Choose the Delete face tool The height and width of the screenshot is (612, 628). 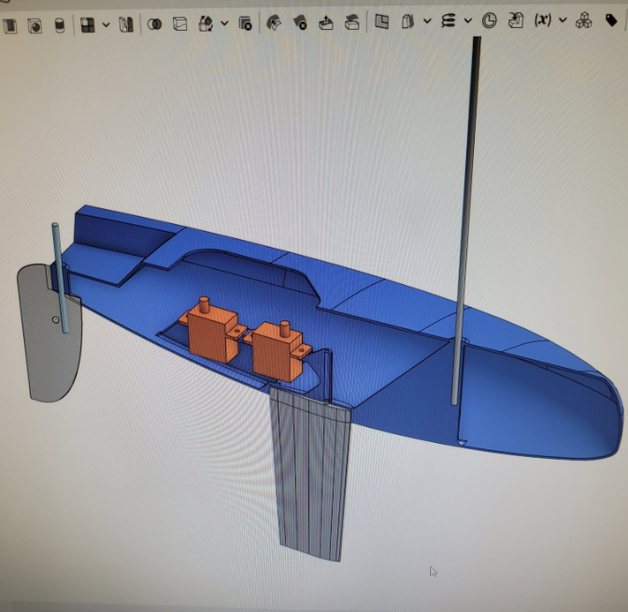point(300,22)
